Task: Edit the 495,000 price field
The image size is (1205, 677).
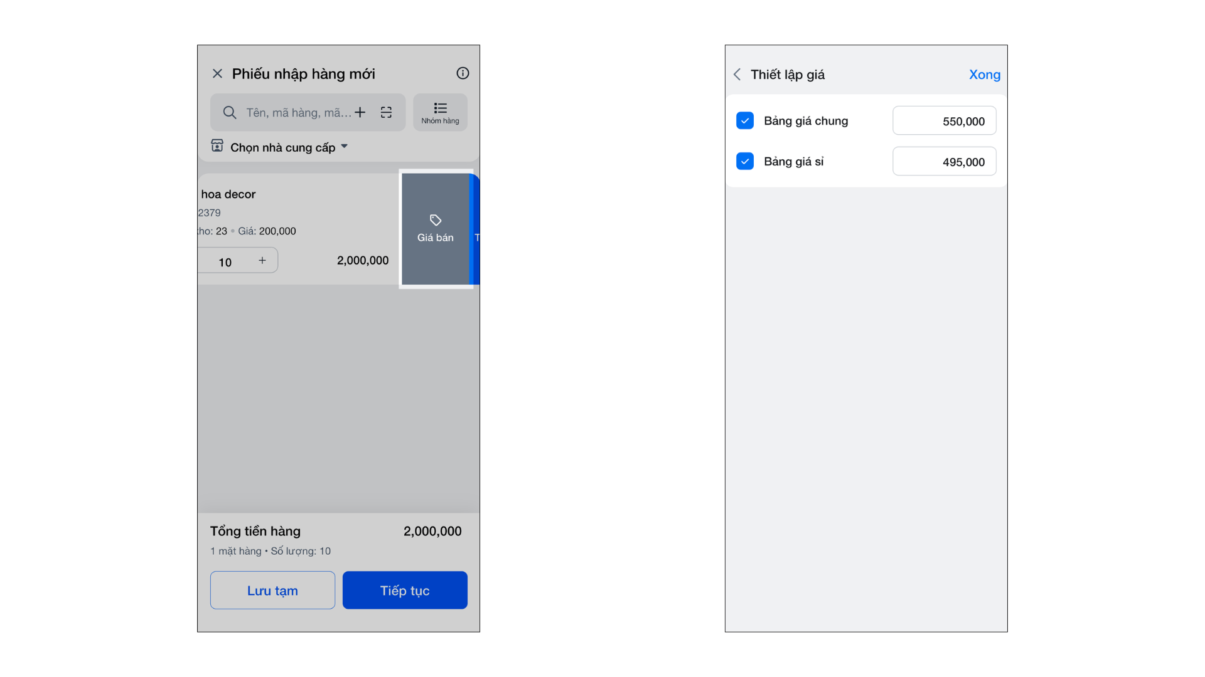Action: (944, 162)
